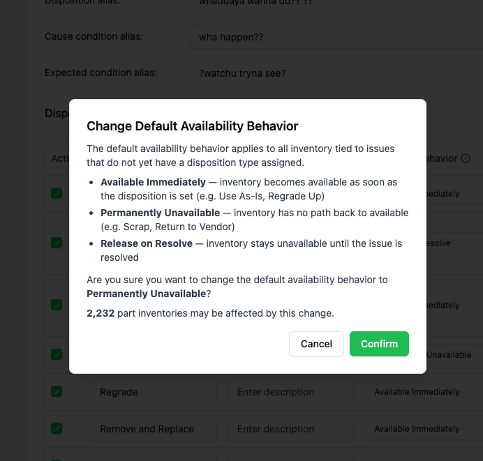Toggle the topmost checkbox in the disposition table
The image size is (483, 461).
[x=57, y=193]
